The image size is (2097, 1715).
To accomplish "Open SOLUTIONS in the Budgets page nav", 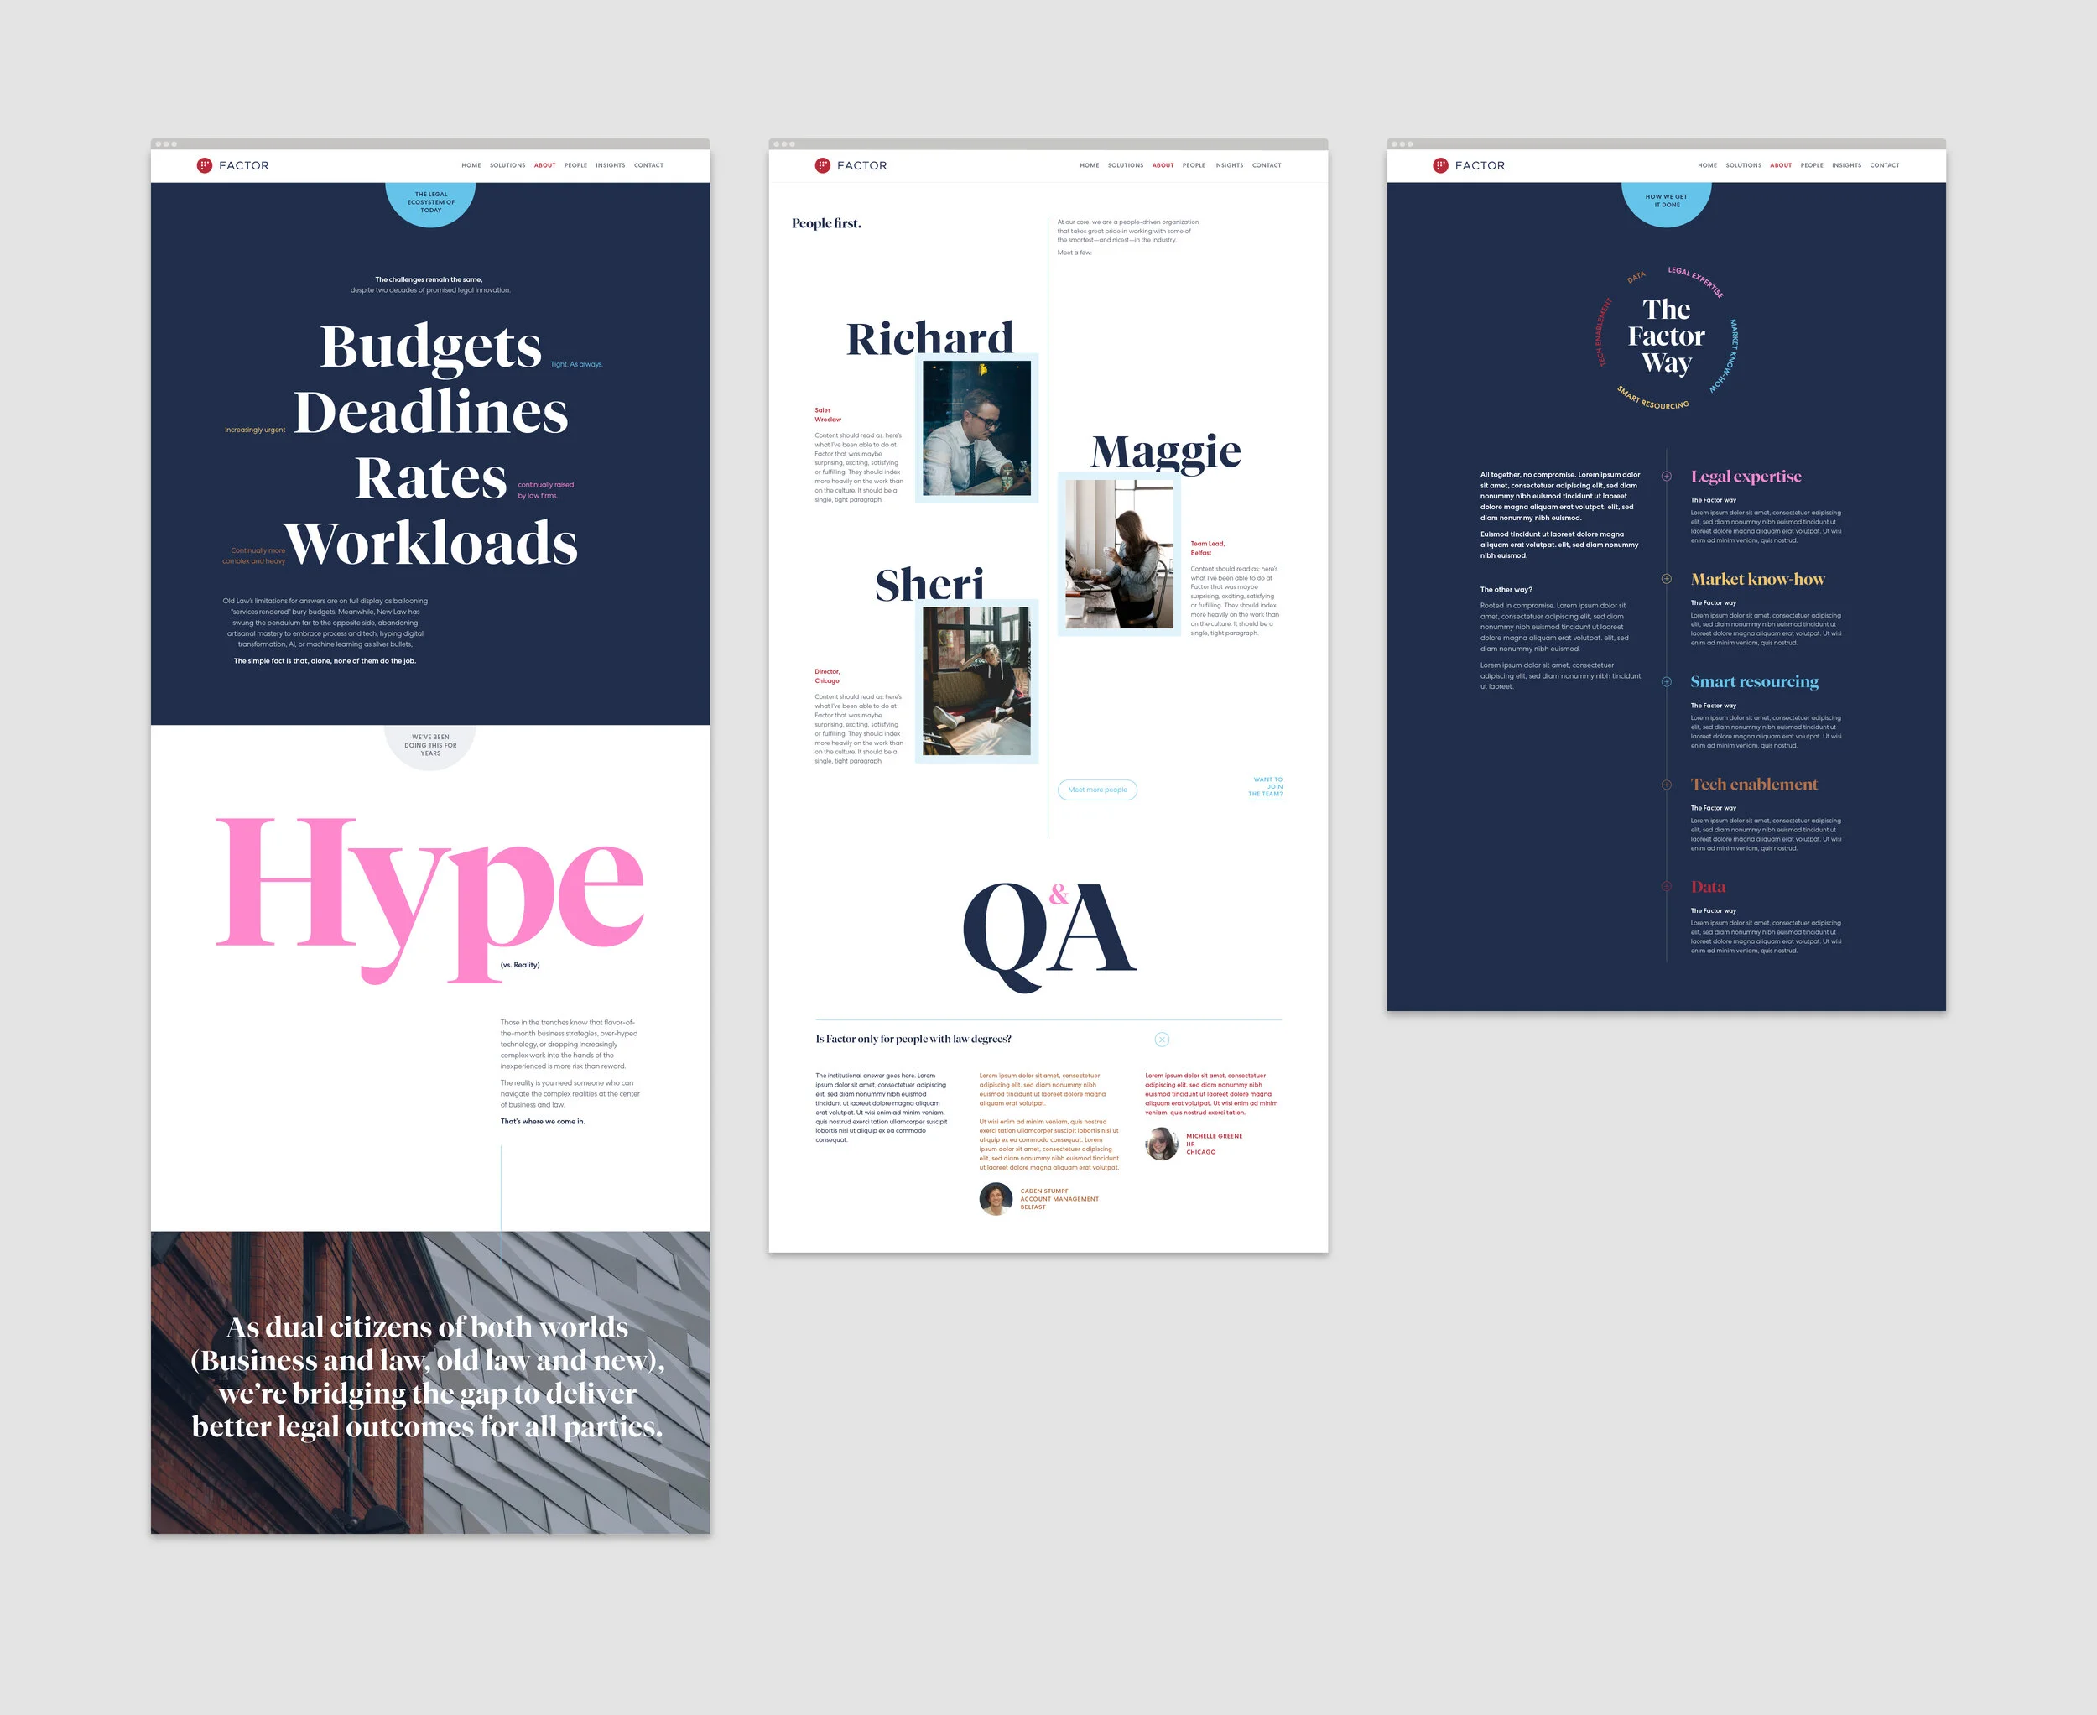I will click(507, 165).
